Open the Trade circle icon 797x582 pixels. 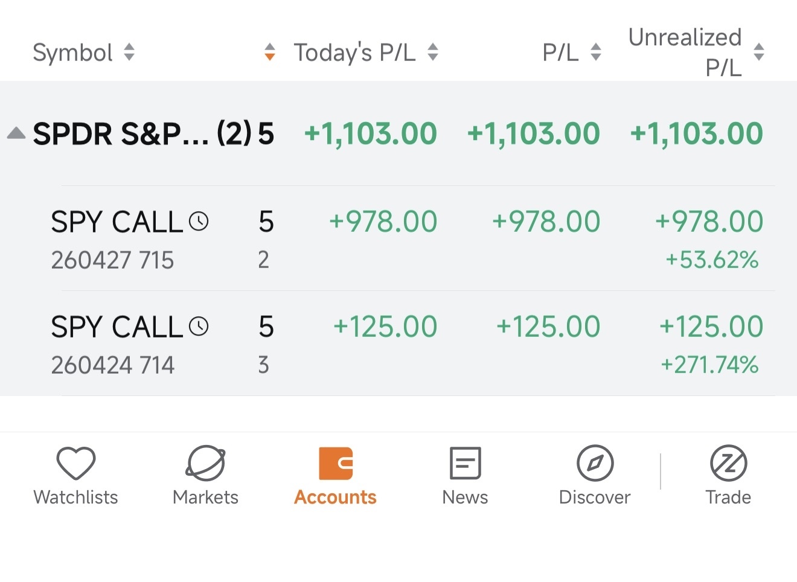point(728,463)
